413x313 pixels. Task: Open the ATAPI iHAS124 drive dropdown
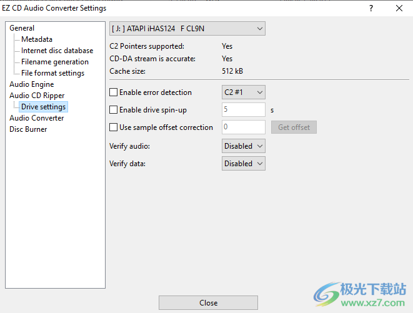point(187,29)
